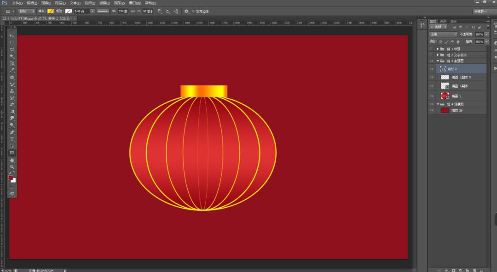Screen dimensions: 497x272
Task: Toggle visibility of layer 图层 36
Action: pyautogui.click(x=431, y=110)
